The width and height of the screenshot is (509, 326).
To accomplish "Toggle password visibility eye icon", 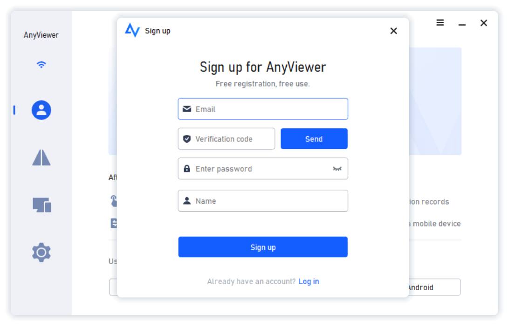I will [x=337, y=169].
